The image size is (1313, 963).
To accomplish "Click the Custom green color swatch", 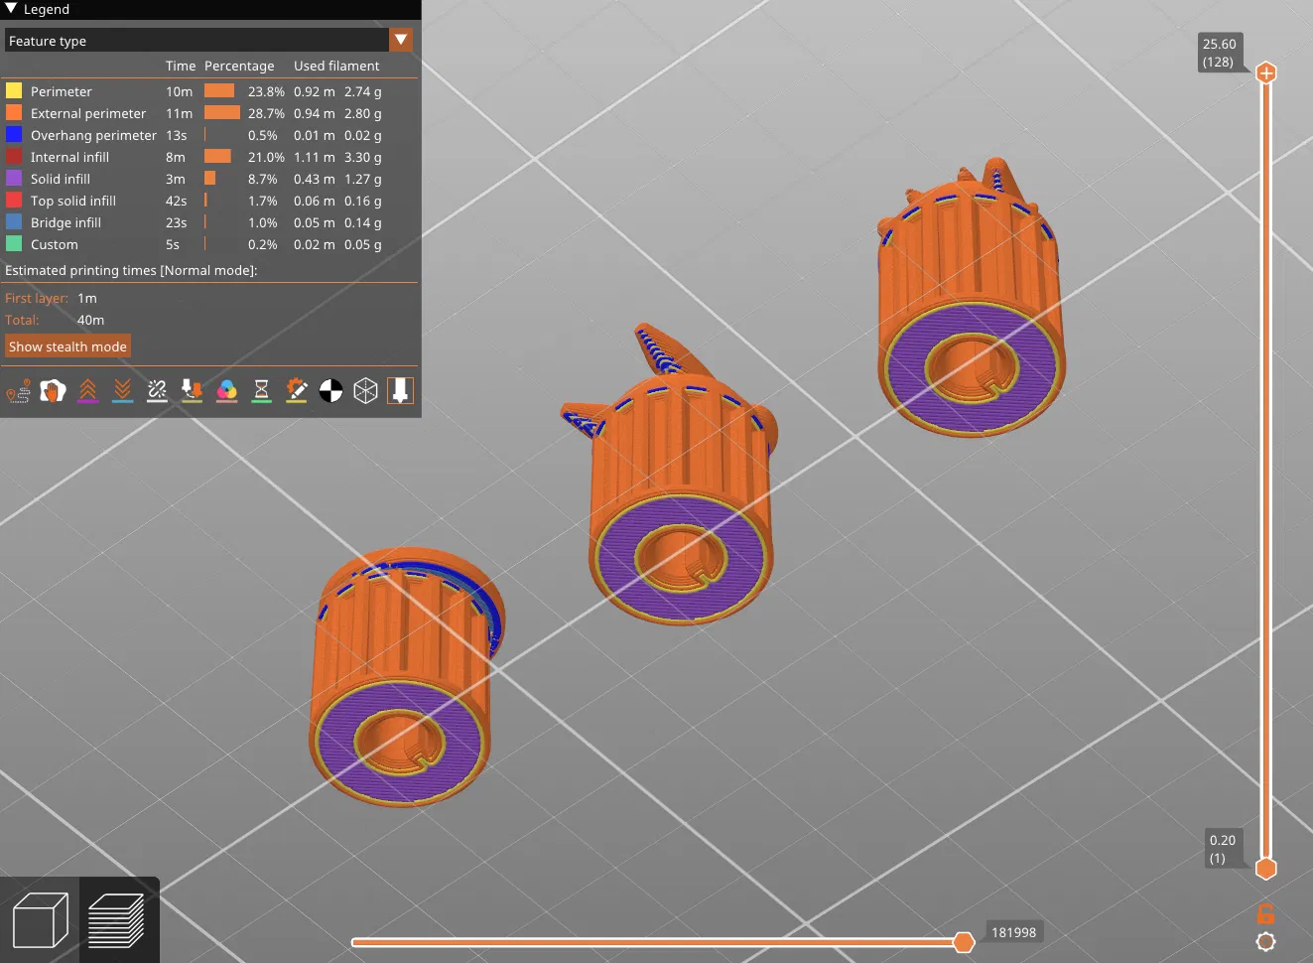I will click(x=14, y=244).
